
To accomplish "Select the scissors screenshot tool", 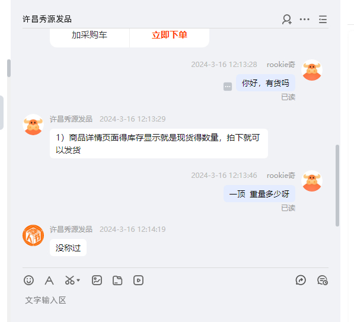I will point(70,280).
